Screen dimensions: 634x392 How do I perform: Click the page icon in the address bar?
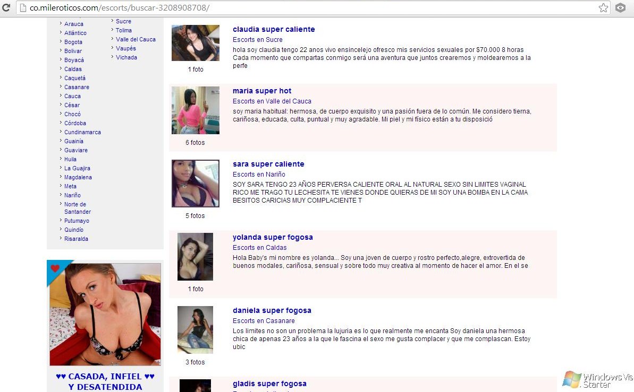point(22,8)
